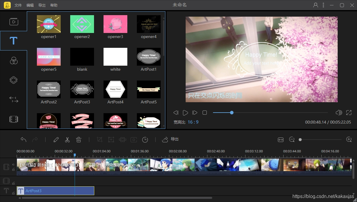Select the ArtPost2 template

tap(49, 89)
